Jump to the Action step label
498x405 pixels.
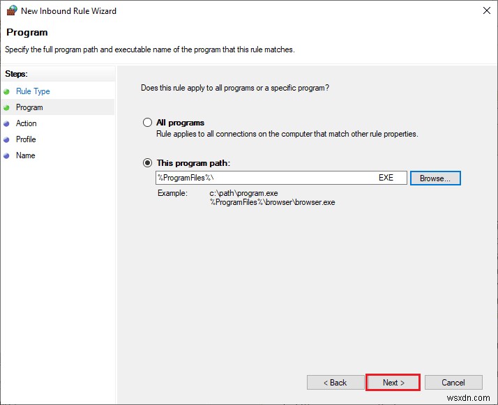(x=27, y=123)
